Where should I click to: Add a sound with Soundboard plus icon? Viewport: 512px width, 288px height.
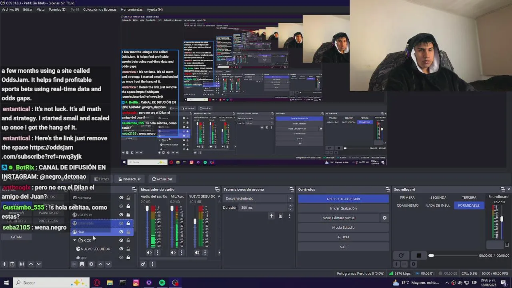point(396,264)
